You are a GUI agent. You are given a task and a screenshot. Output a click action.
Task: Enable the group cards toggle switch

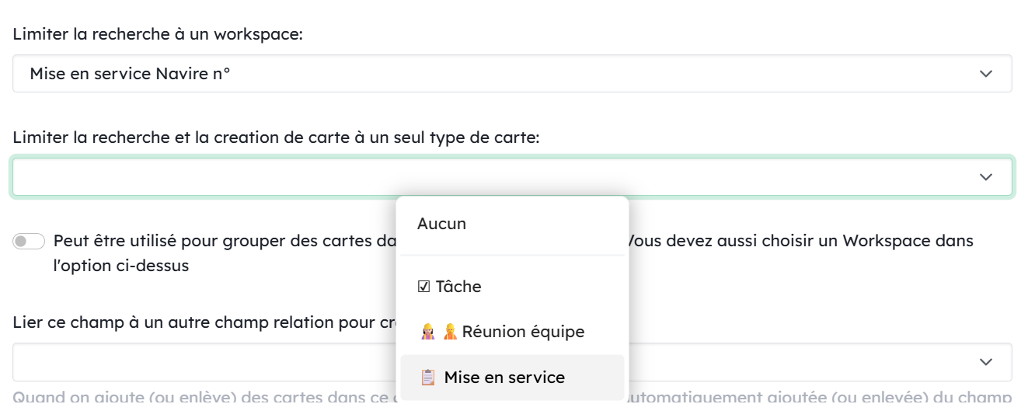tap(30, 242)
